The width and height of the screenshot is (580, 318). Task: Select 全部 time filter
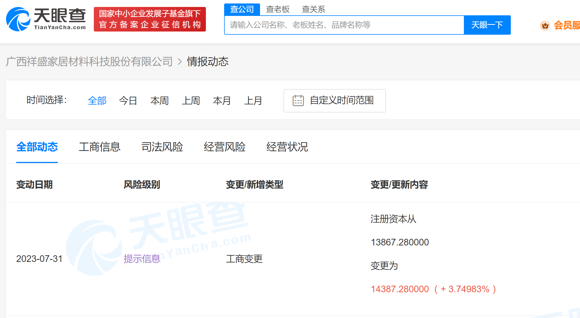click(97, 101)
